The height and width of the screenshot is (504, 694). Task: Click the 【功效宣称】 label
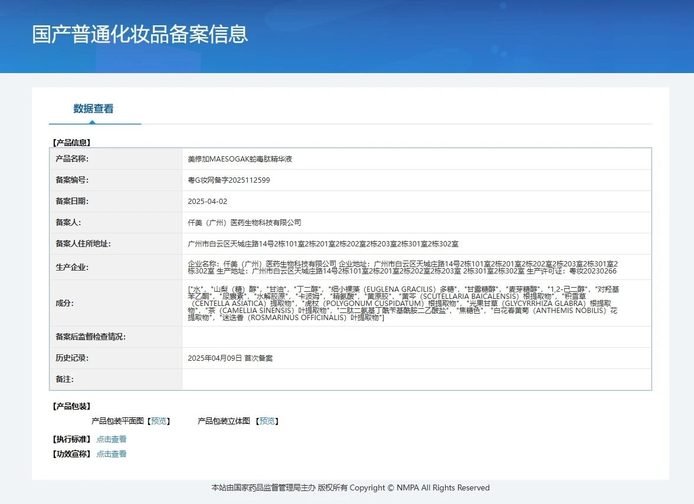click(71, 454)
